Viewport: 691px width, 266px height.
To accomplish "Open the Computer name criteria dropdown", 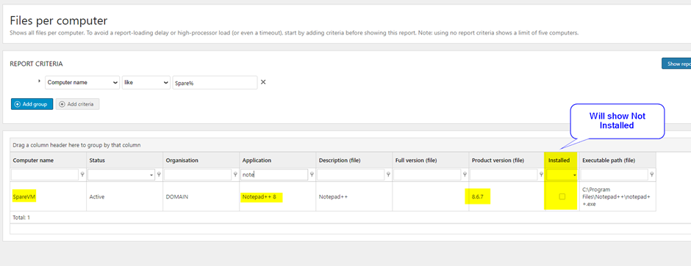I will (82, 83).
